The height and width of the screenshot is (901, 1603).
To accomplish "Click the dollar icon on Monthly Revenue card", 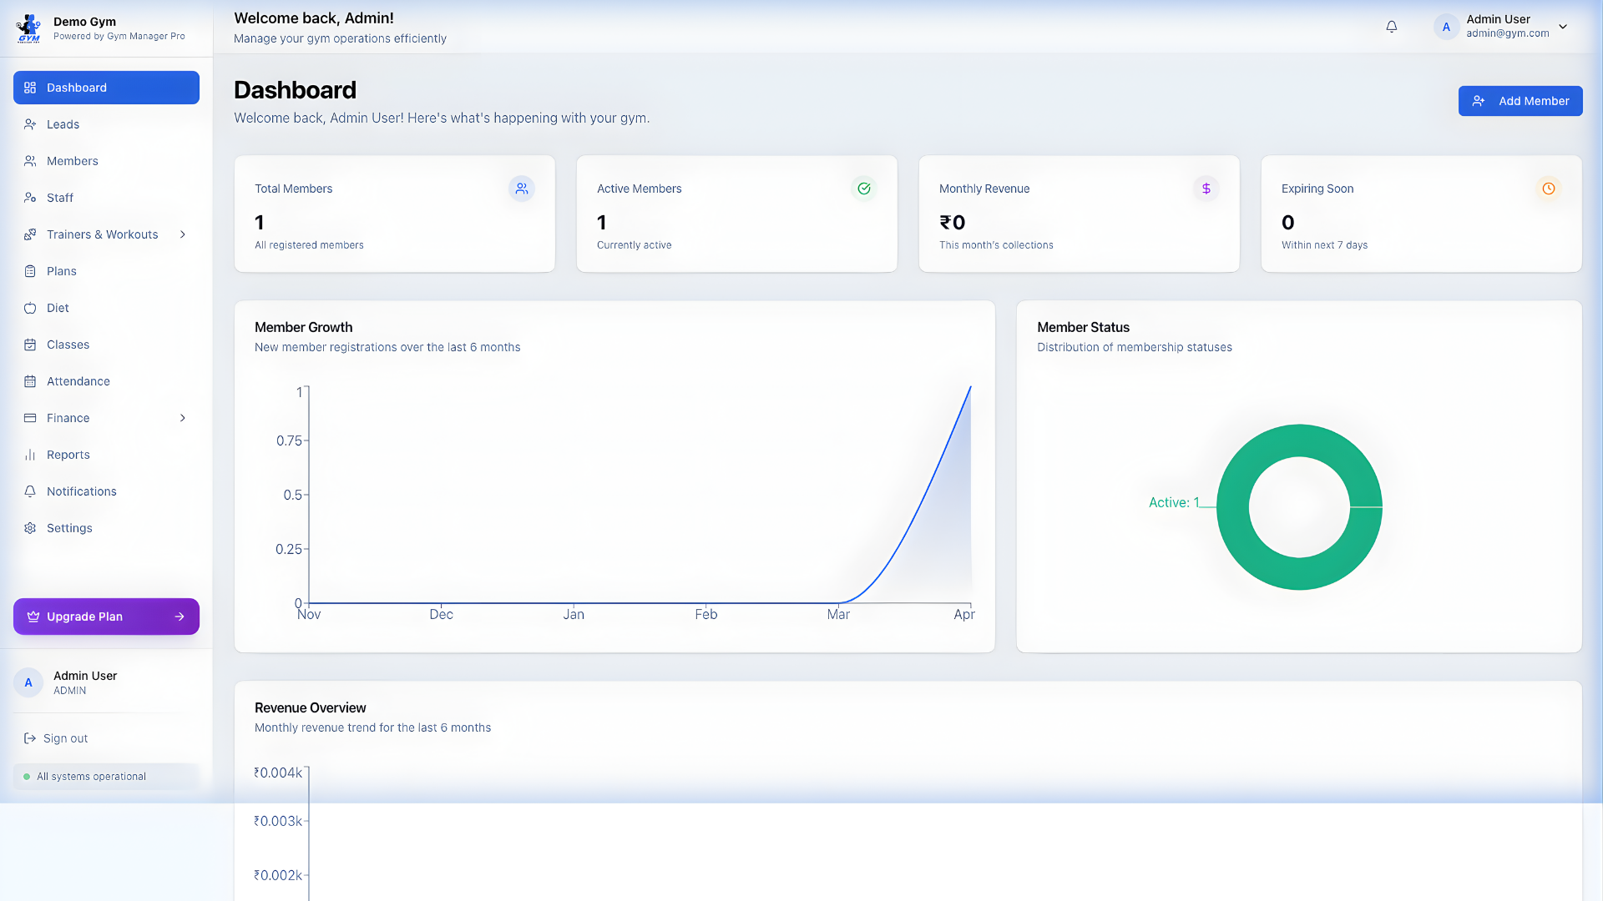I will click(1206, 189).
